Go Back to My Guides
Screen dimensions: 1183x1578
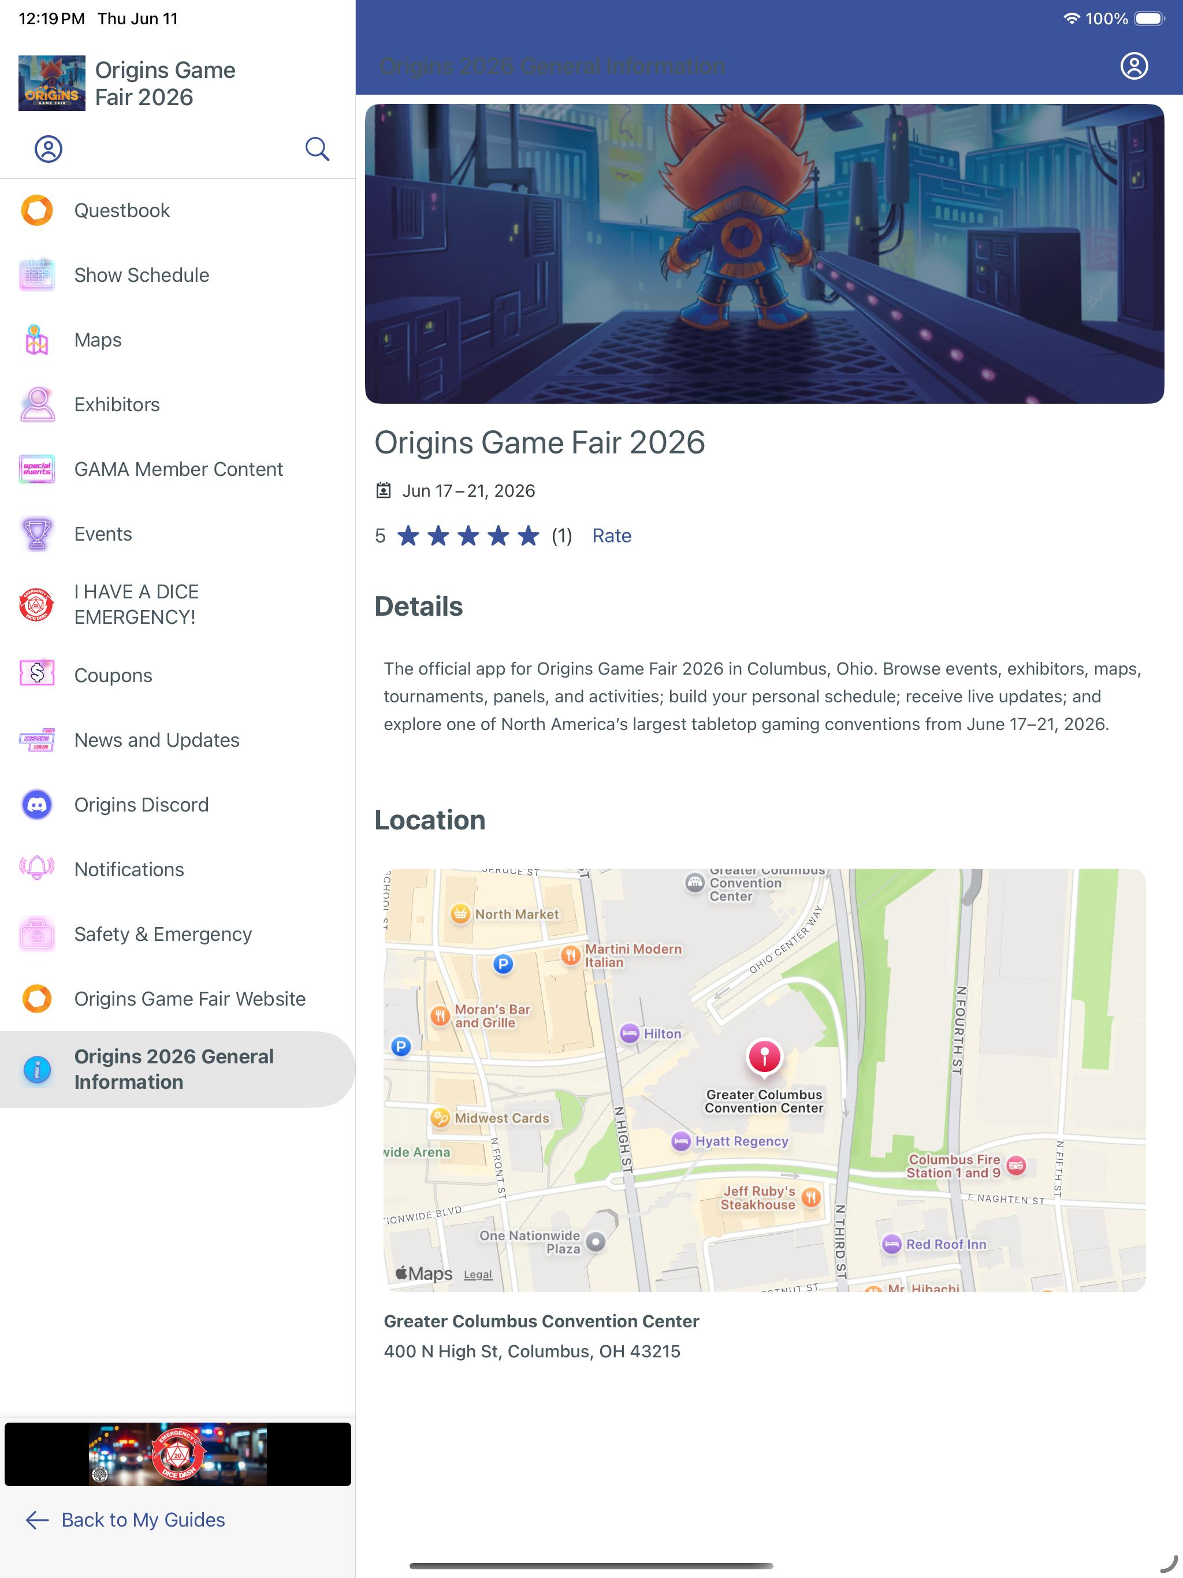click(x=125, y=1520)
